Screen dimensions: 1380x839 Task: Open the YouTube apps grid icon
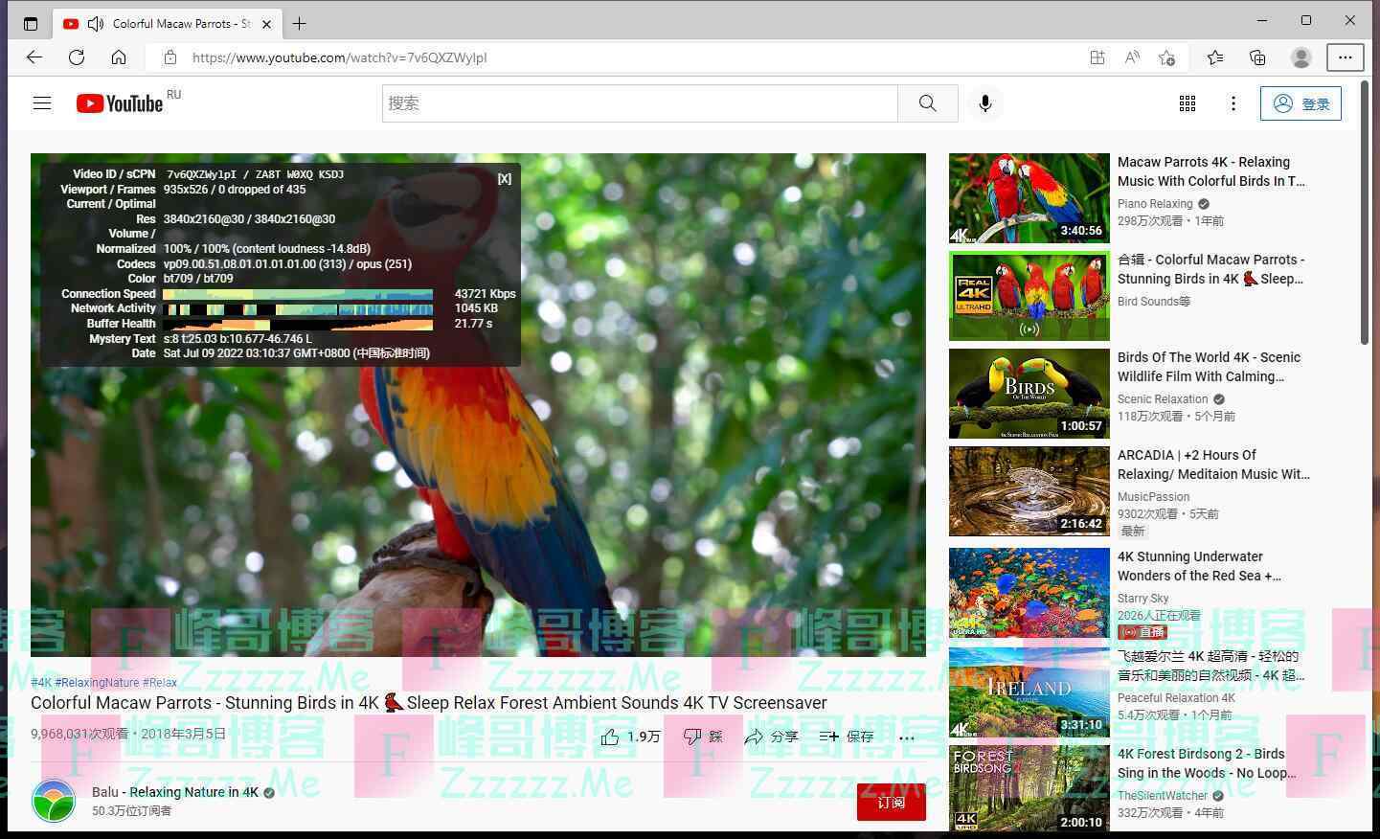pyautogui.click(x=1187, y=103)
